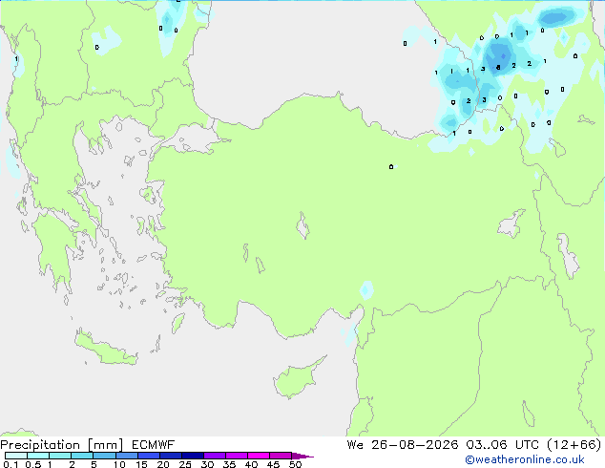Pick the 10–15 mm blue legend swatch
The image size is (605, 468).
(126, 456)
